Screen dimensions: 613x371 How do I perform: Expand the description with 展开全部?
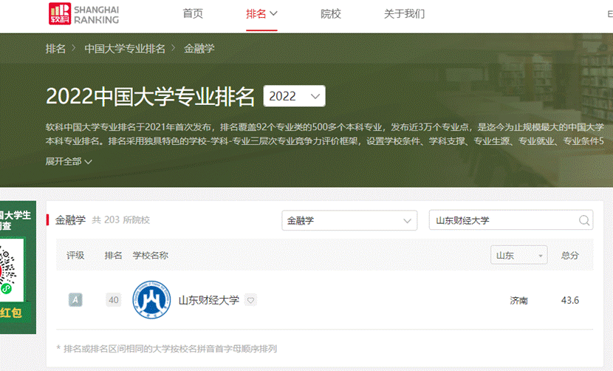click(69, 161)
